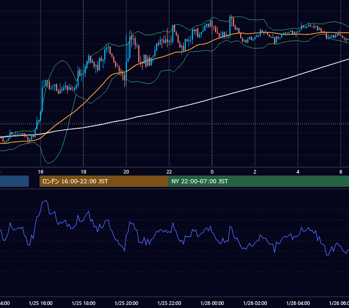Click the 1/25 18:00 date label

point(84,303)
